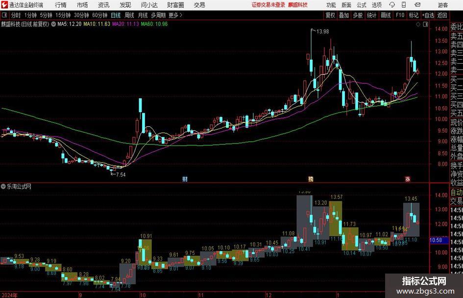463x298 pixels.
Task: Open the F10 company info
Action: click(400, 15)
